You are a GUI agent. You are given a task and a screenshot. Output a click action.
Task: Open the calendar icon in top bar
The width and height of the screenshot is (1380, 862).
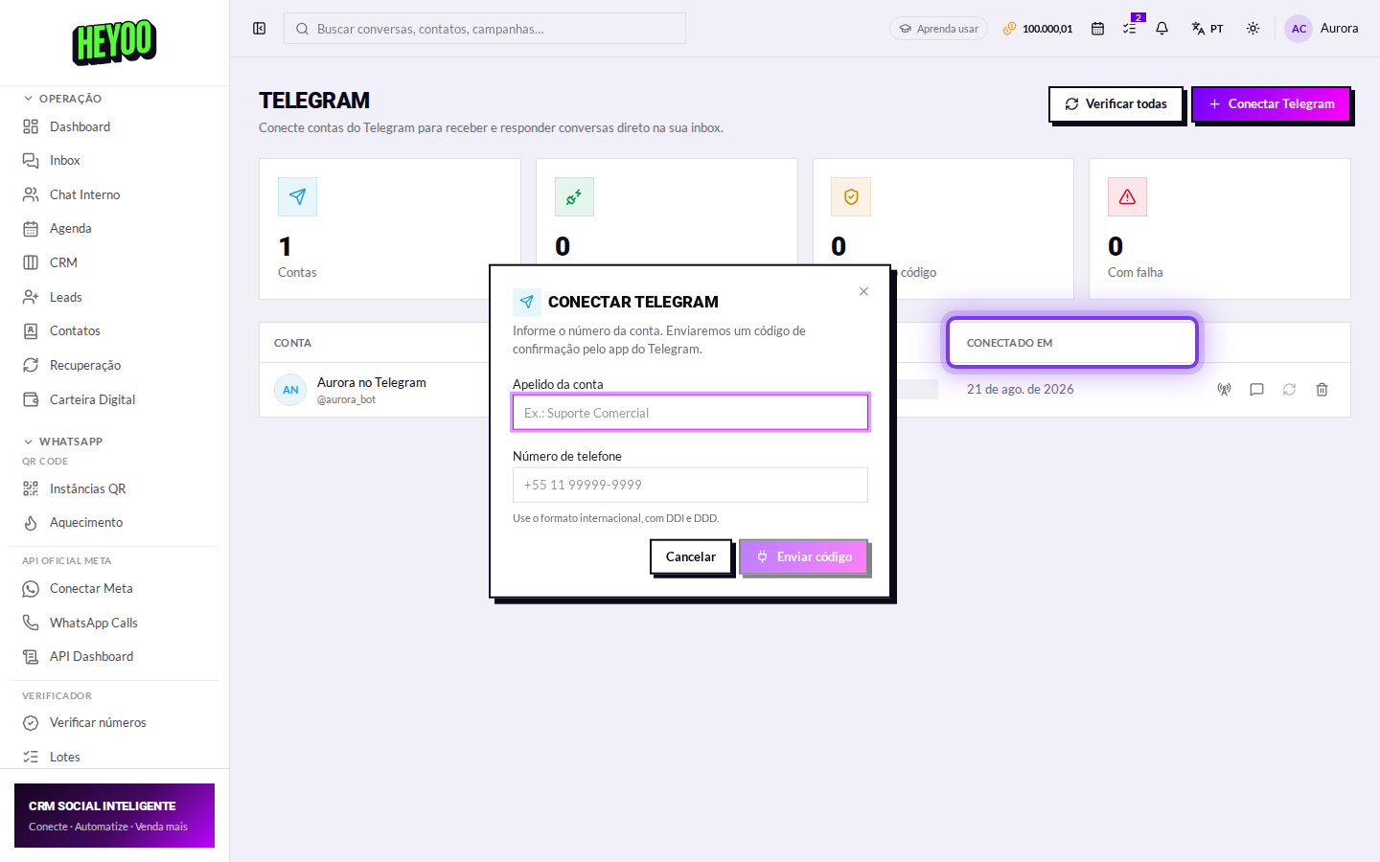(x=1097, y=29)
